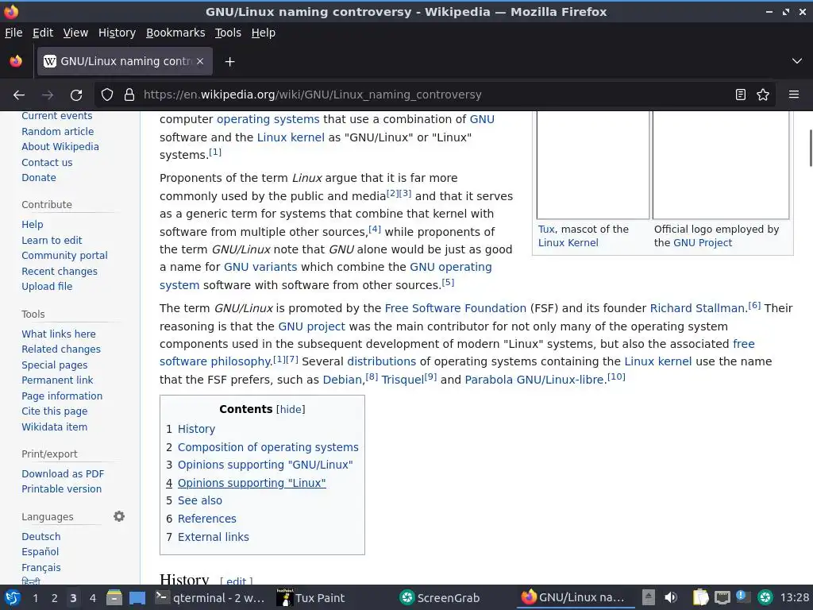Screen dimensions: 813x610
Task: Open the Tux link in the image caption
Action: click(546, 230)
